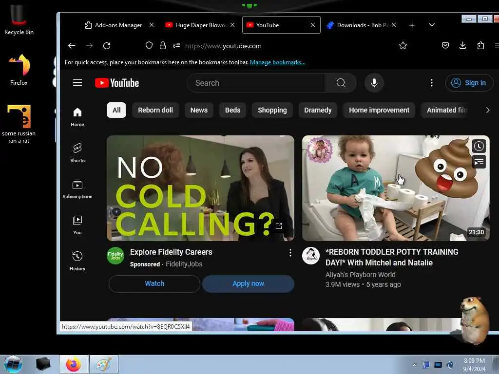Open Aliyah's Playborn World channel avatar
The image size is (499, 374).
pyautogui.click(x=310, y=256)
